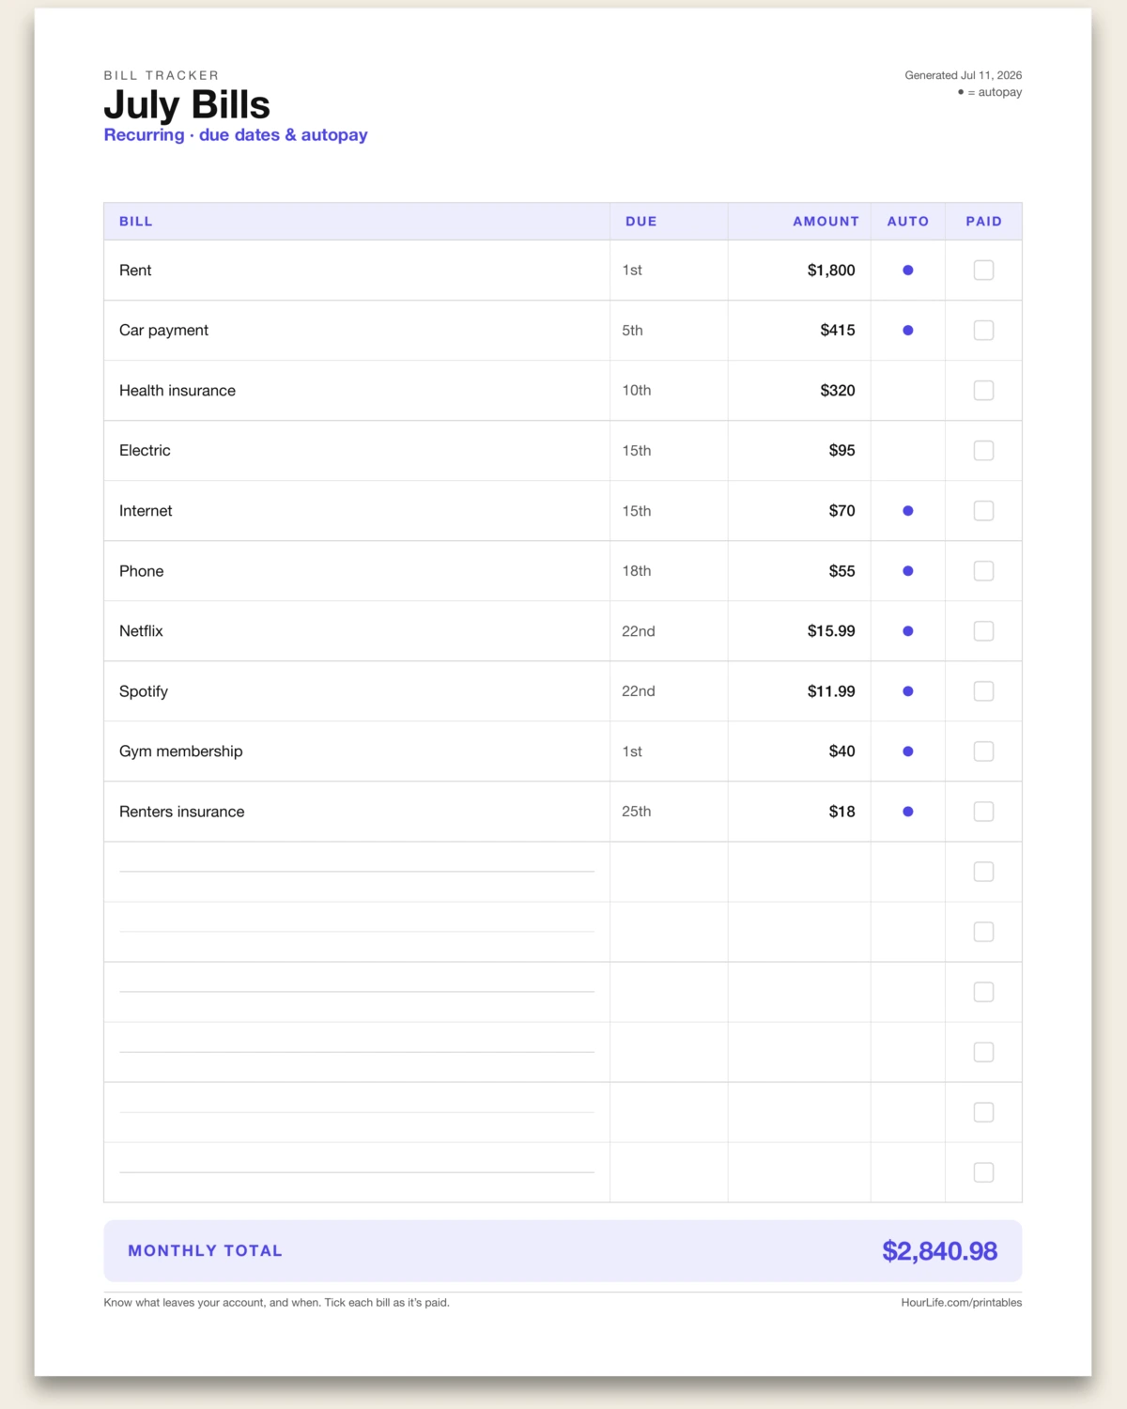Viewport: 1127px width, 1409px height.
Task: Click the $18 Renters insurance amount
Action: click(842, 812)
